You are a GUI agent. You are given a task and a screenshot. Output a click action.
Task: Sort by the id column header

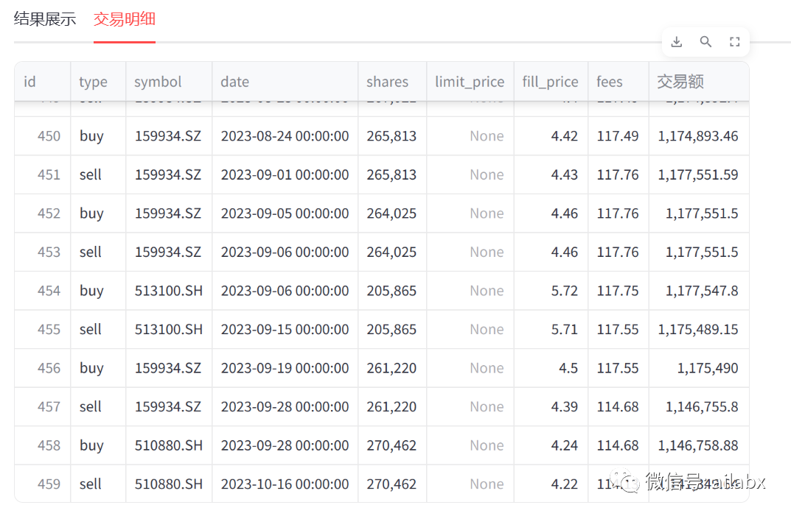tap(42, 82)
